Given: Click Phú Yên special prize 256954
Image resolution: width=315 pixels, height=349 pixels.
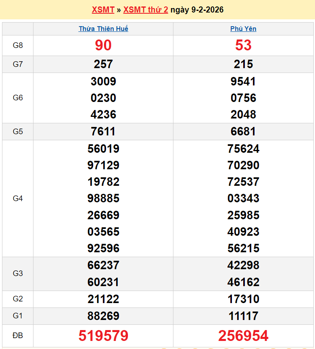Looking at the screenshot, I should pyautogui.click(x=243, y=336).
